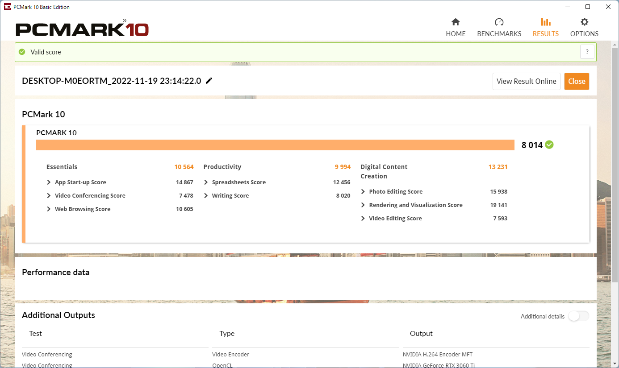Screen dimensions: 619x368
Task: Select the Results bar chart icon
Action: [x=546, y=22]
